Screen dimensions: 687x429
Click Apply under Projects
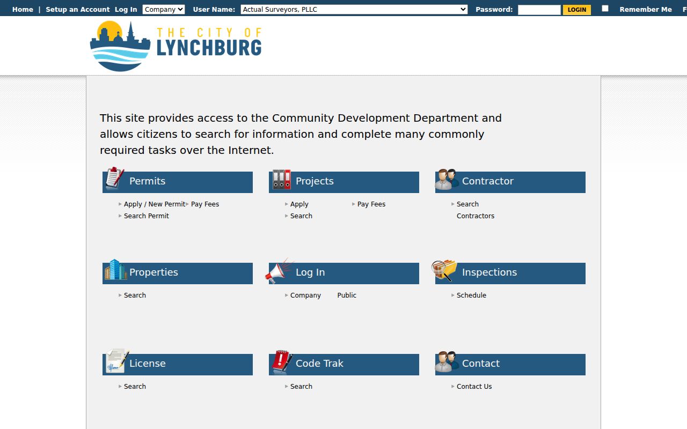(x=299, y=204)
